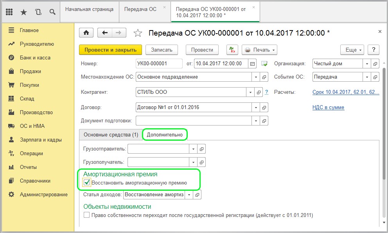Open the main menu grid icon
Screen dimensions: 388x233
(9, 12)
